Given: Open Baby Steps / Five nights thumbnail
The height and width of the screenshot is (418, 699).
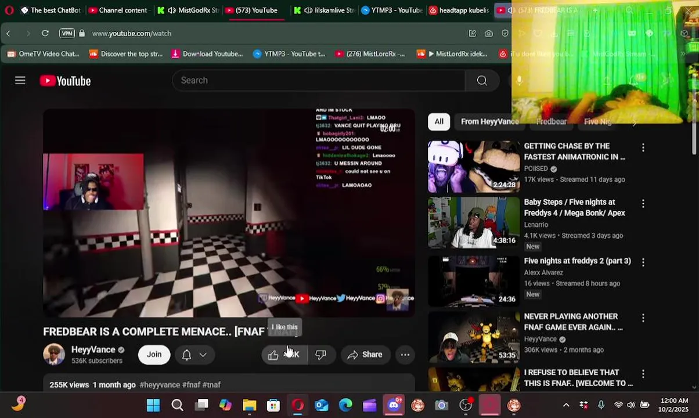Looking at the screenshot, I should [474, 223].
